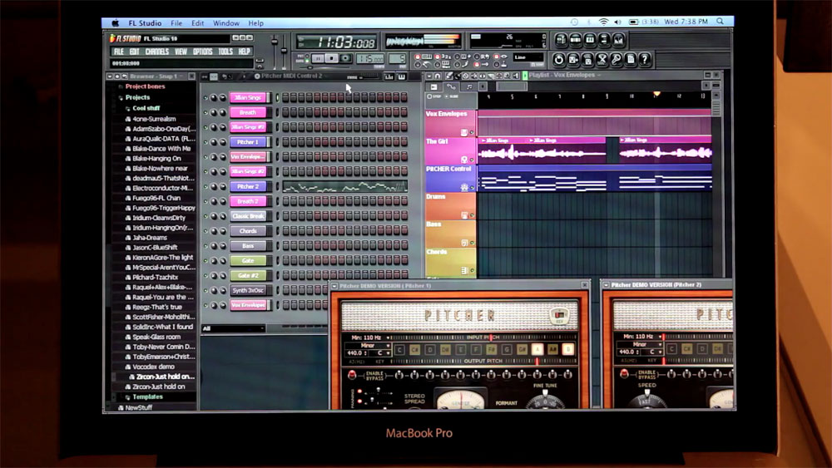Click the macOS volume icon
832x468 pixels.
[617, 22]
